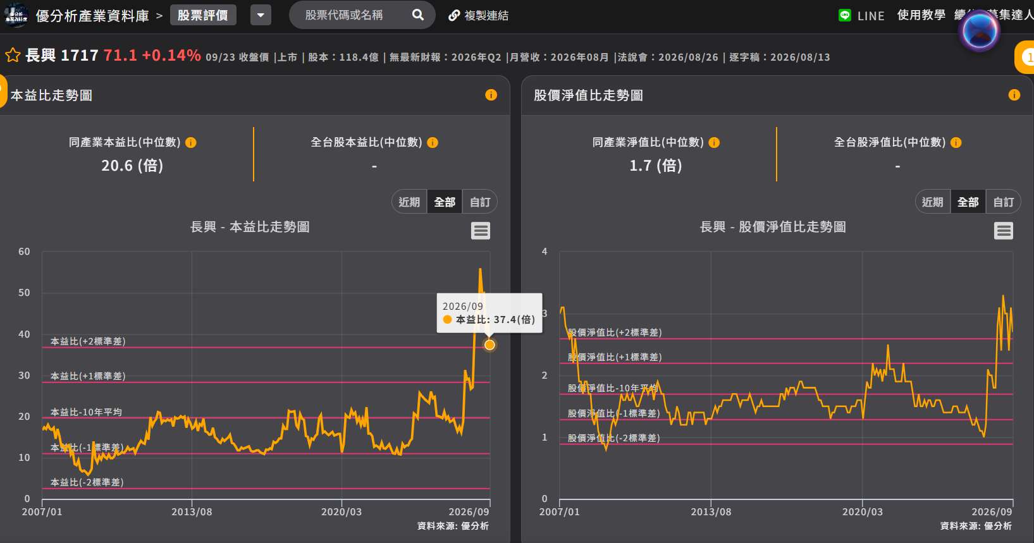Click the 長興 1717 stock name
This screenshot has height=543, width=1034.
tap(62, 56)
